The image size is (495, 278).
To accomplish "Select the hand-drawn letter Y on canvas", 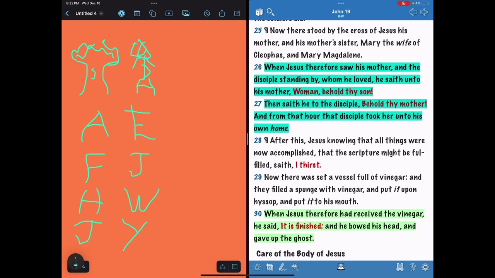I will pyautogui.click(x=135, y=235).
